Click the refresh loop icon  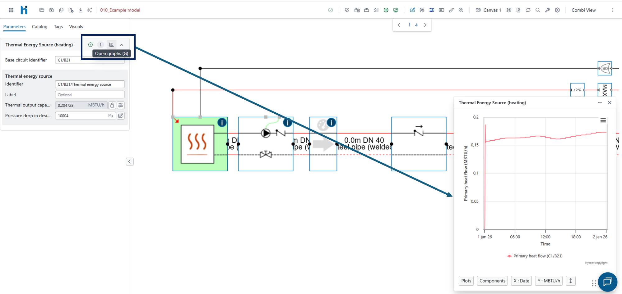click(528, 10)
